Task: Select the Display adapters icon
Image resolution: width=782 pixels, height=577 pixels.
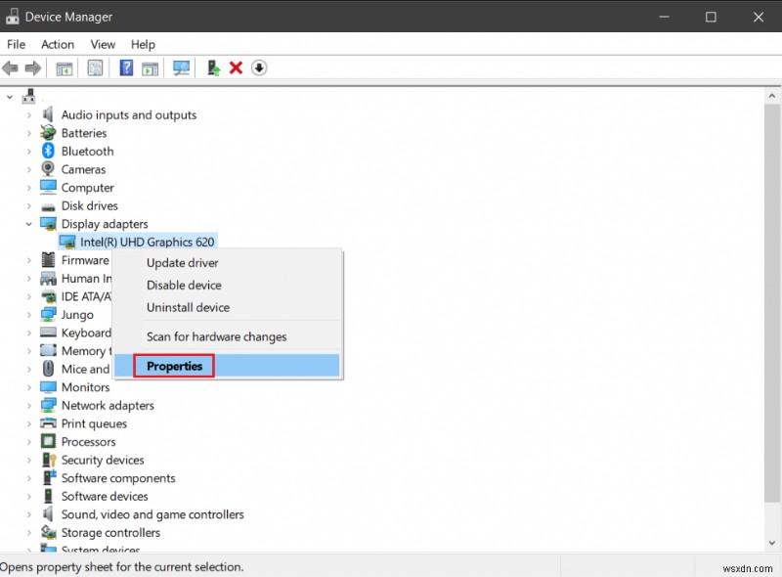Action: click(x=48, y=224)
